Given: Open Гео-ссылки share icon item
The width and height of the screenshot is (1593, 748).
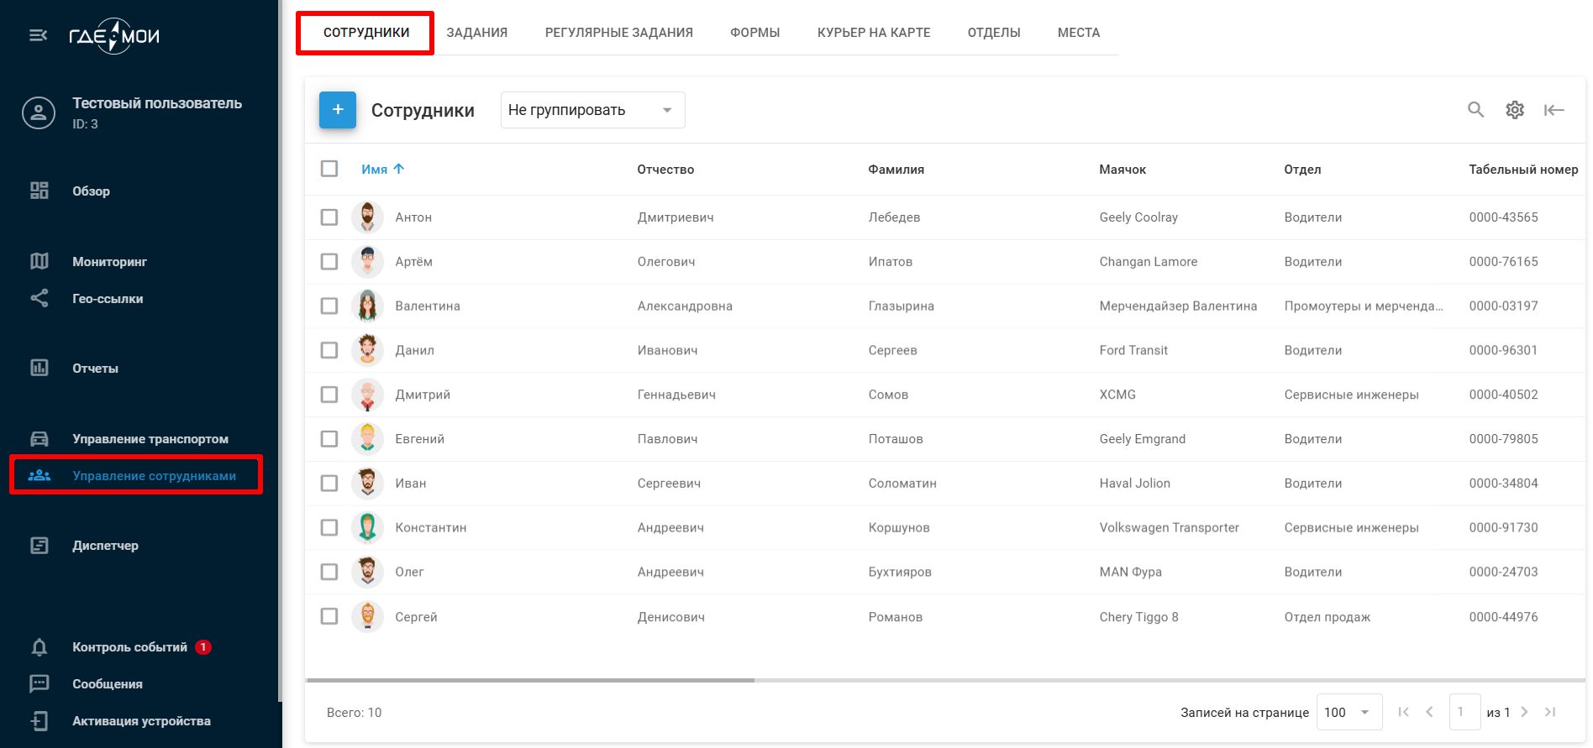Looking at the screenshot, I should click(x=107, y=299).
